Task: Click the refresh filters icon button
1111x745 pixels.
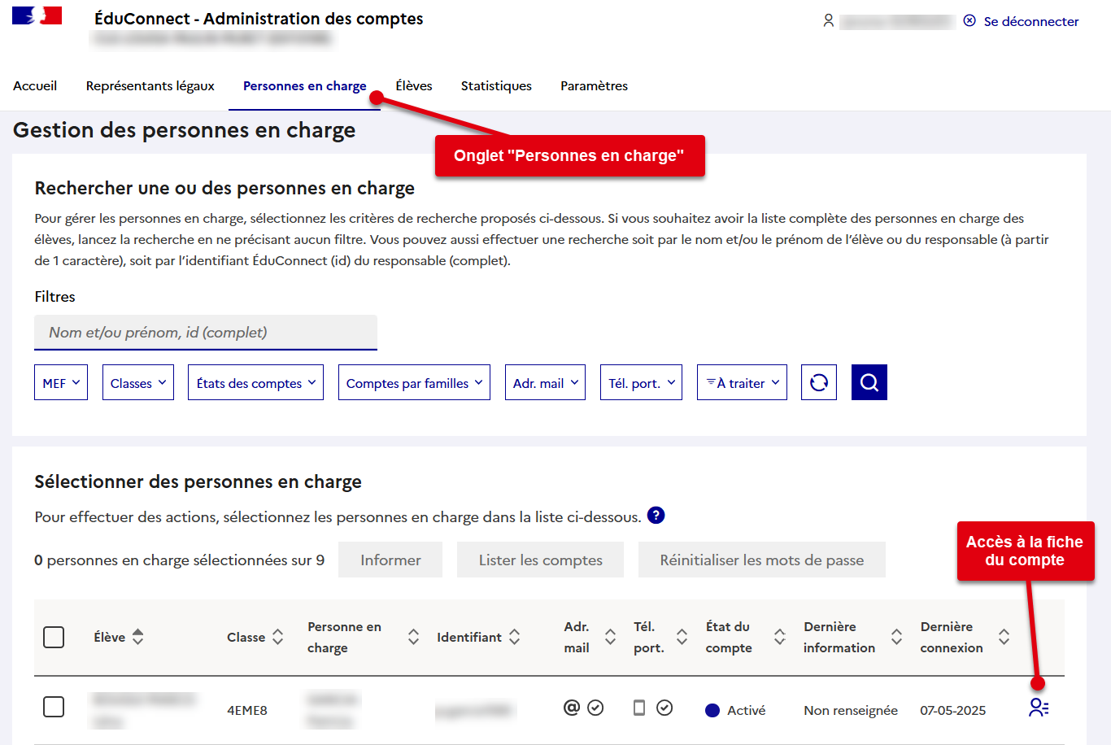Action: tap(819, 382)
